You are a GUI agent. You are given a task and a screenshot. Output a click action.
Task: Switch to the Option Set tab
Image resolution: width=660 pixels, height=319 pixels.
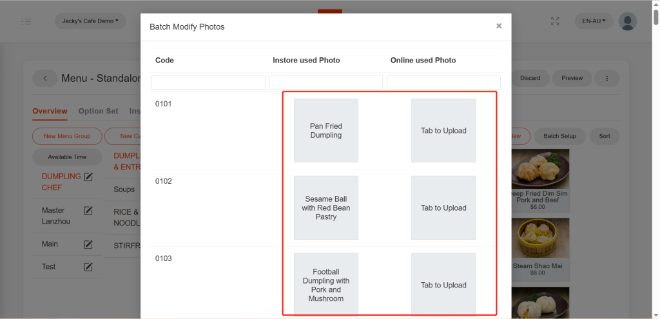pyautogui.click(x=98, y=111)
